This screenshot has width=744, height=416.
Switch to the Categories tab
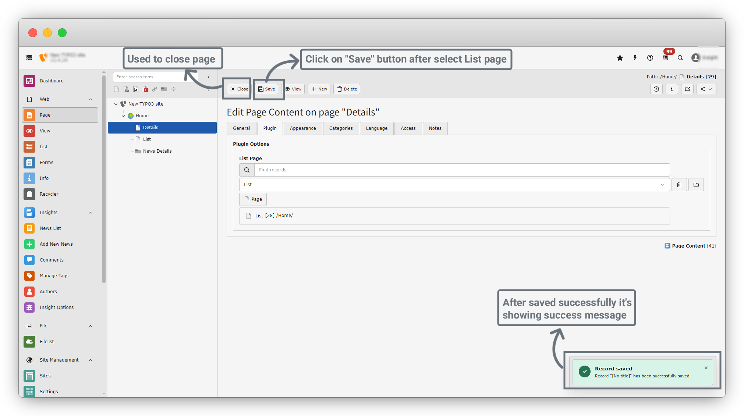click(x=341, y=128)
